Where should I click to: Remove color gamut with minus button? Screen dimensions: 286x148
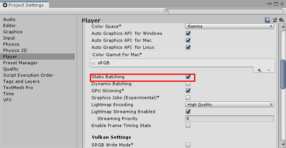tap(269, 70)
